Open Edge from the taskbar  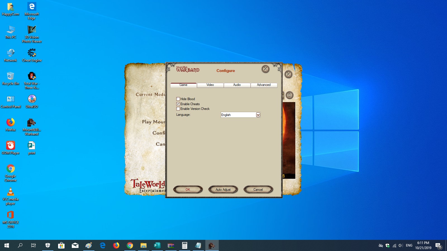103,245
